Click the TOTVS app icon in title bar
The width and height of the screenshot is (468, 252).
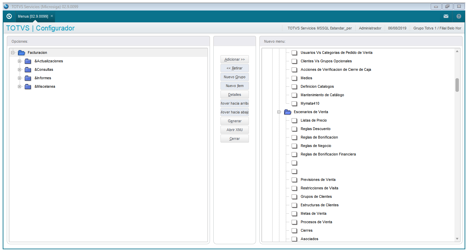click(6, 6)
